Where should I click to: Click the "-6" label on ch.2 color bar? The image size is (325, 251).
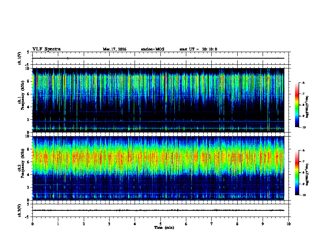tap(302, 151)
